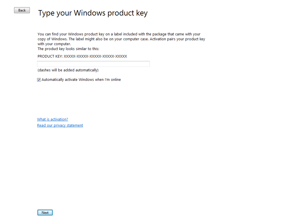
Task: Learn about activation via the help link
Action: click(x=53, y=119)
